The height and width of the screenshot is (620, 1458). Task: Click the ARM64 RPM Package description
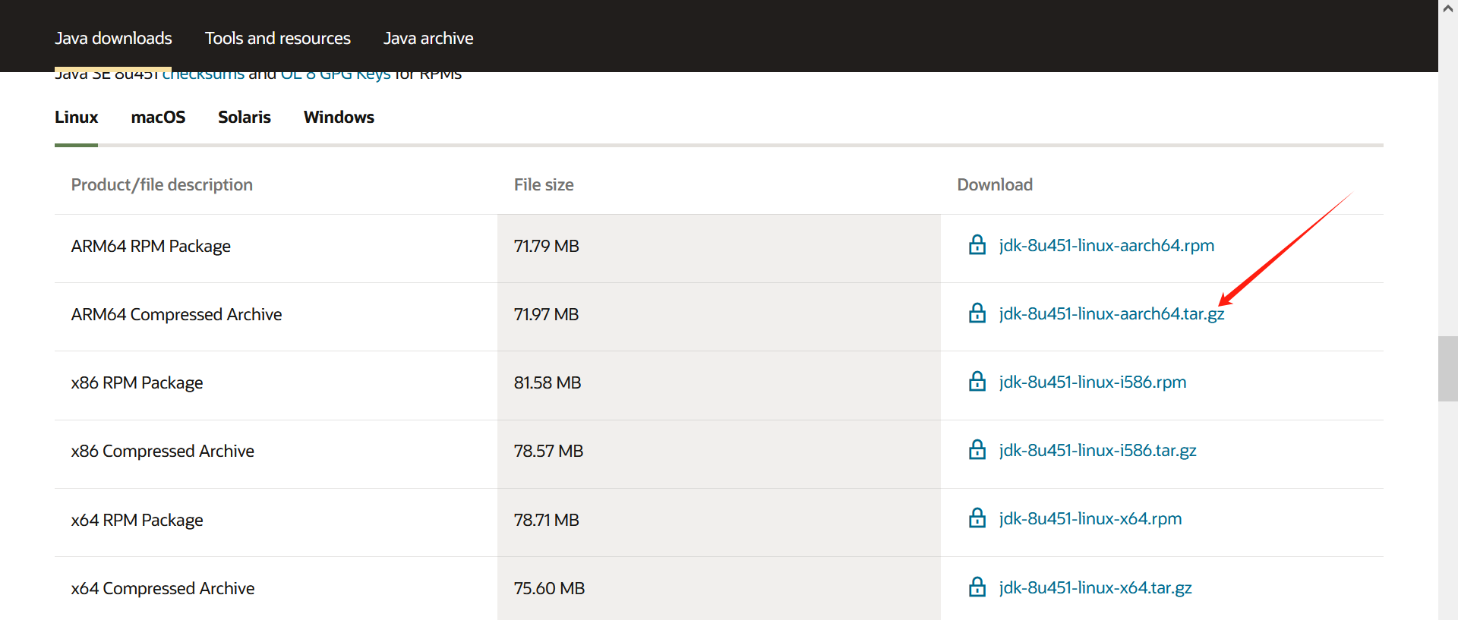pos(151,246)
